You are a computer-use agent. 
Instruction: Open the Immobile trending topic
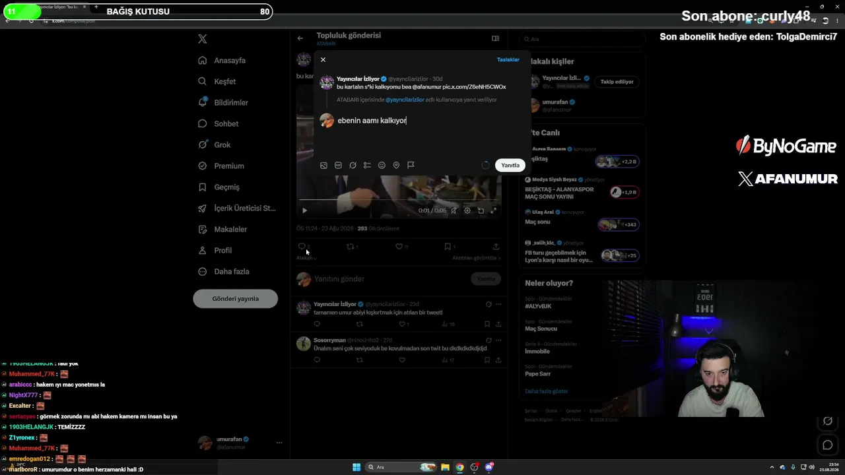(x=537, y=352)
